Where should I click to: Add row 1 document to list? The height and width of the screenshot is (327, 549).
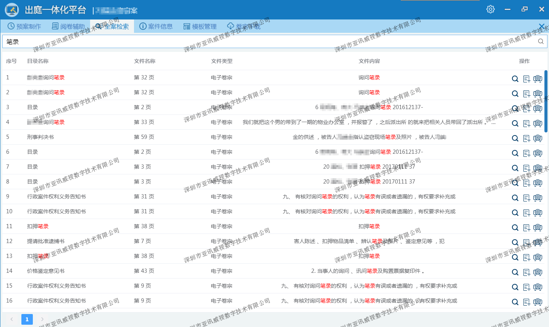click(x=526, y=79)
